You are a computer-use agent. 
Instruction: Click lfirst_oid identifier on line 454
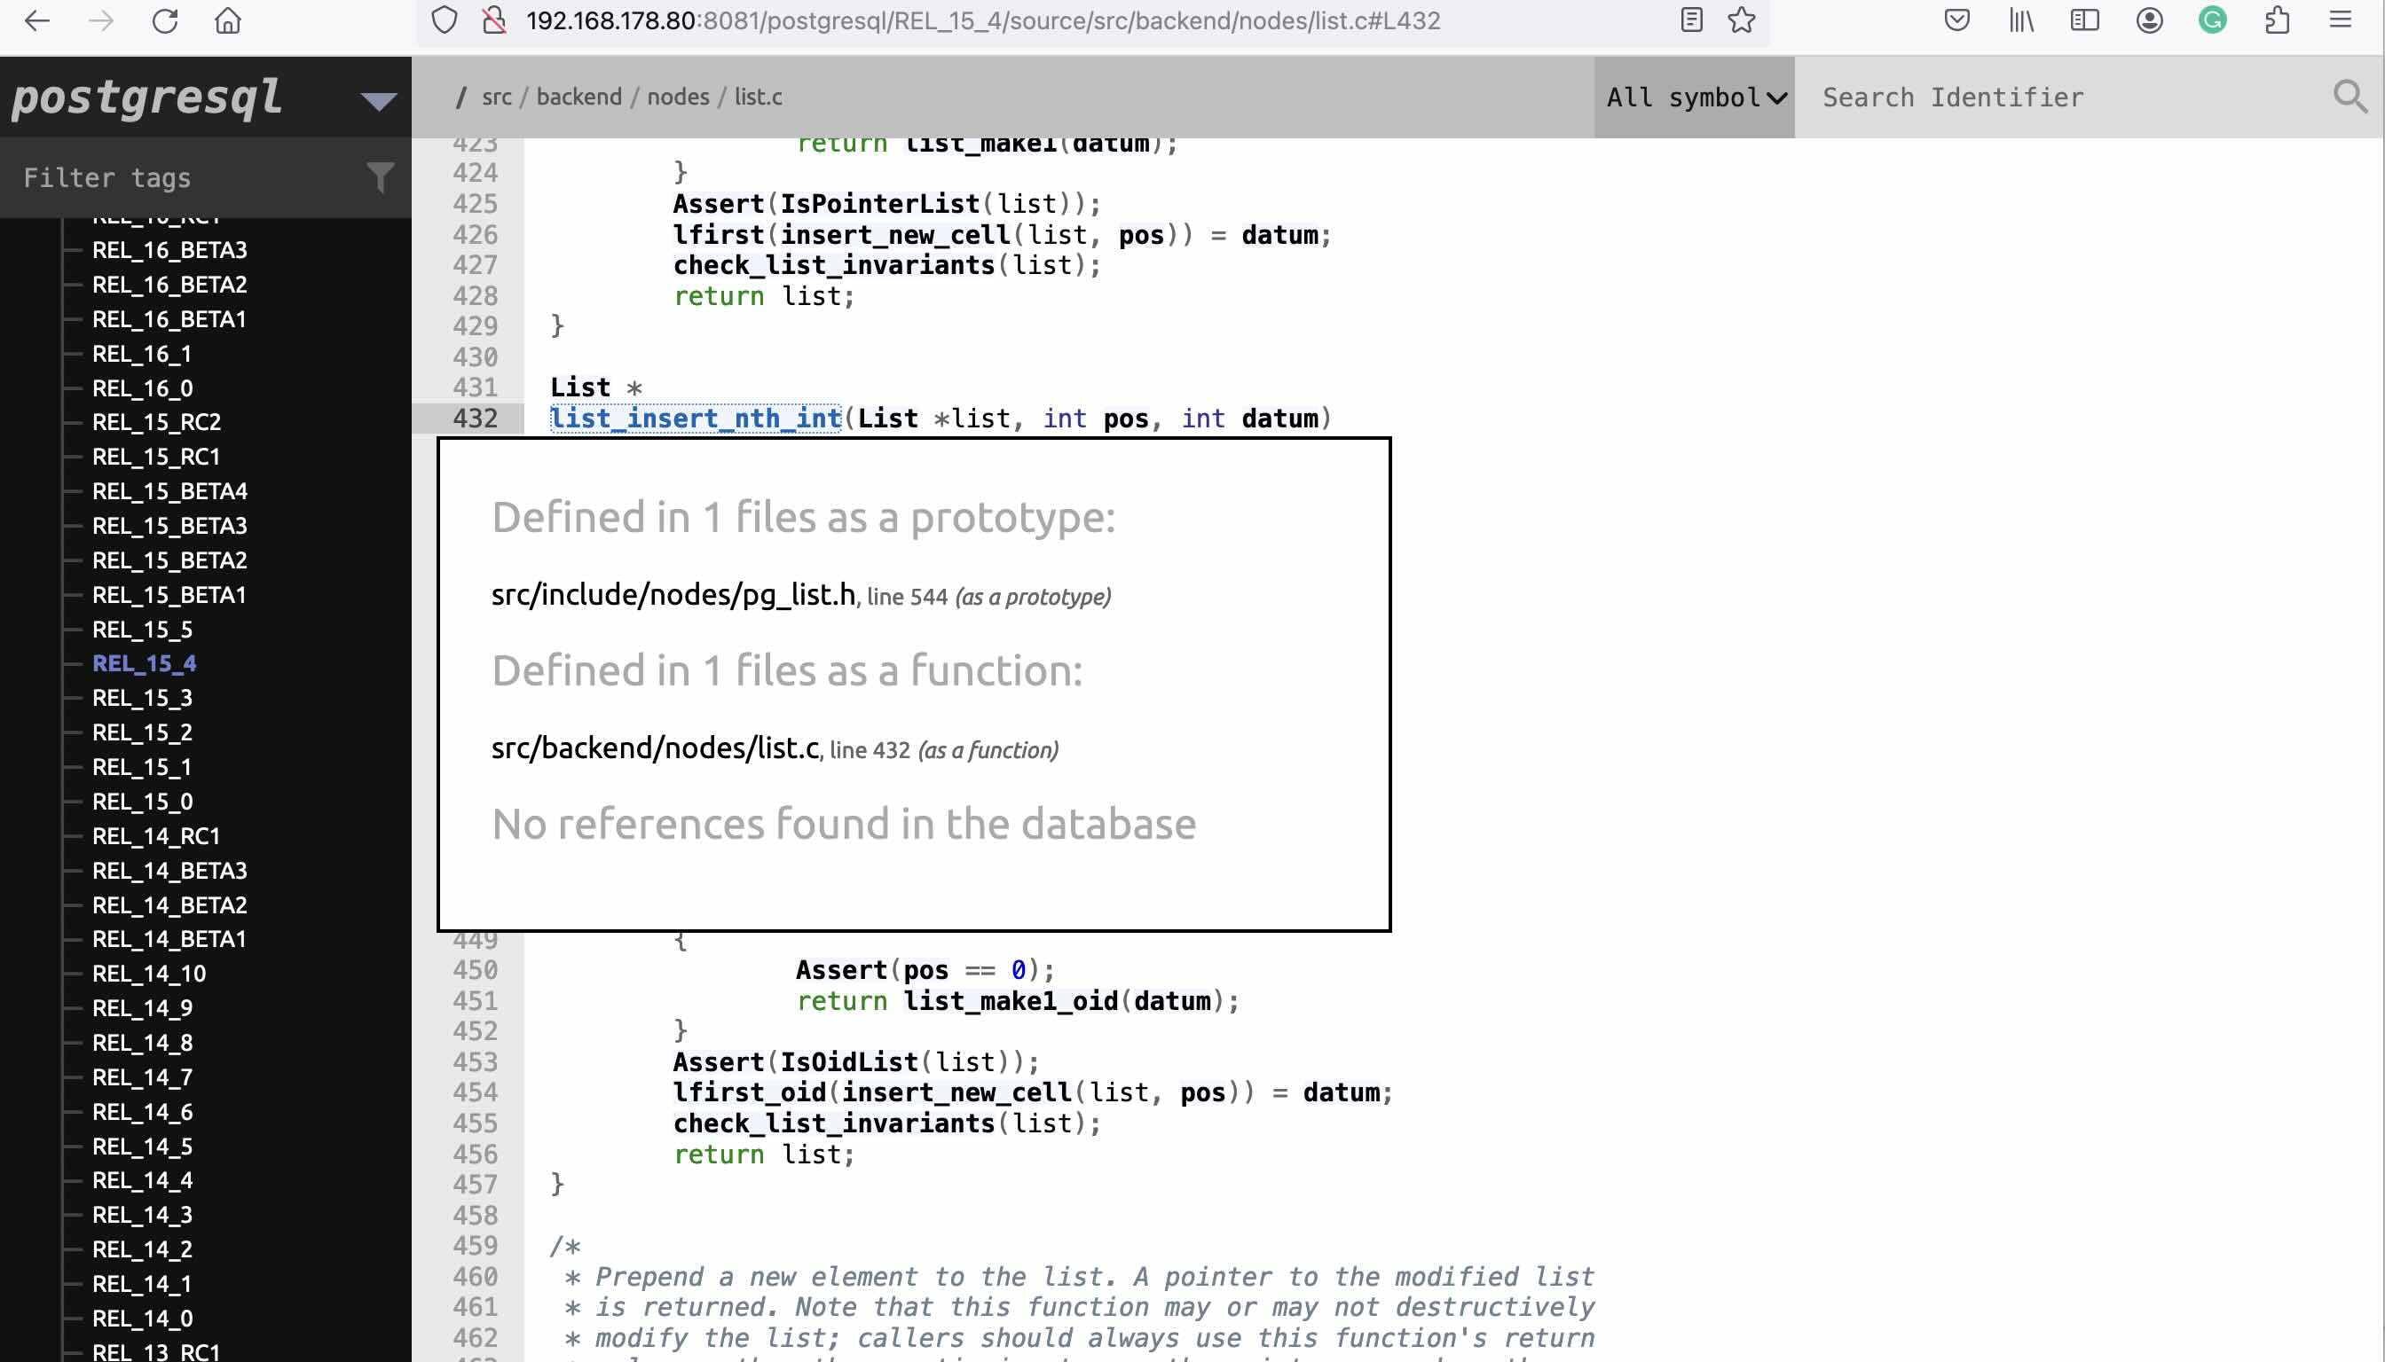[x=750, y=1092]
